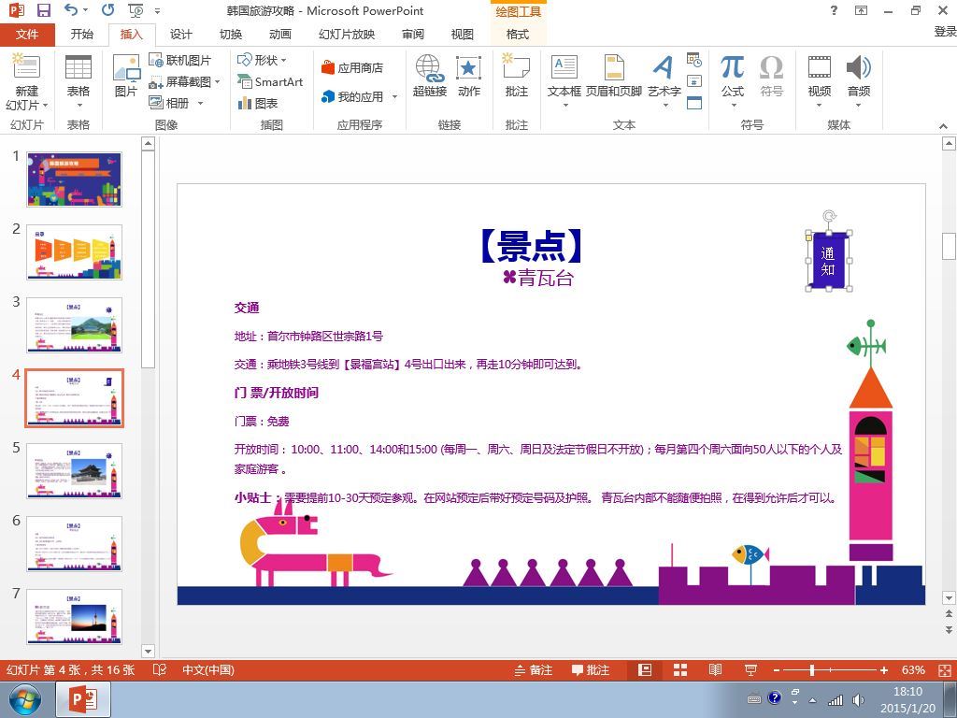Select slide 5 thumbnail in panel
This screenshot has width=957, height=718.
coord(74,471)
